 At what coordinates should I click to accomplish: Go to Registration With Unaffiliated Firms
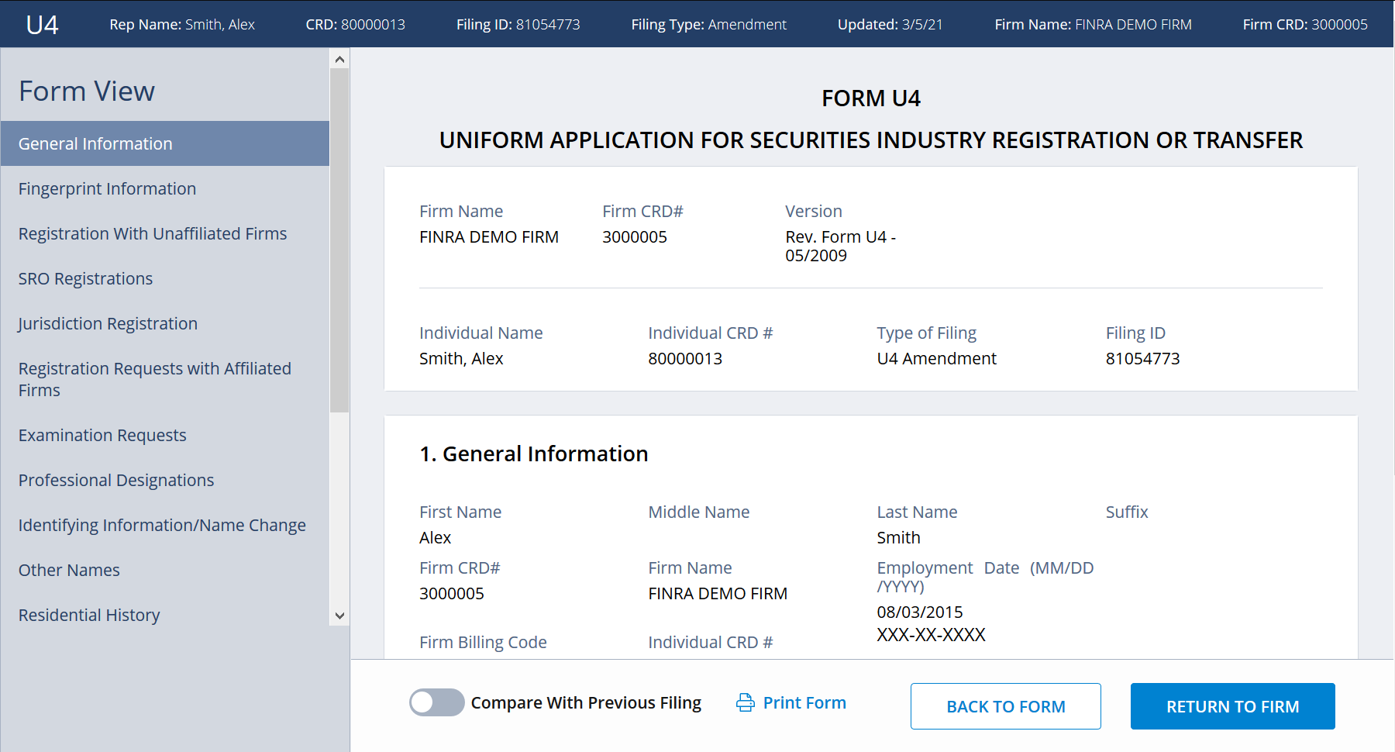153,233
